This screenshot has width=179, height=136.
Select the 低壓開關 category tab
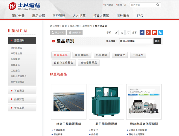pos(101,55)
